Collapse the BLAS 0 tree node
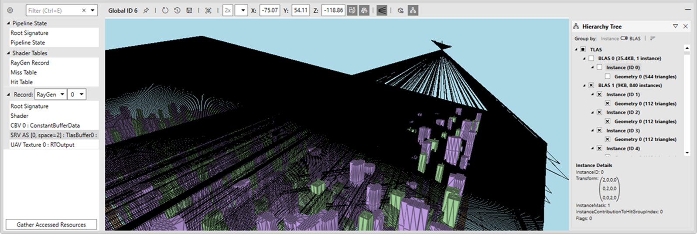This screenshot has width=697, height=234. pos(584,58)
